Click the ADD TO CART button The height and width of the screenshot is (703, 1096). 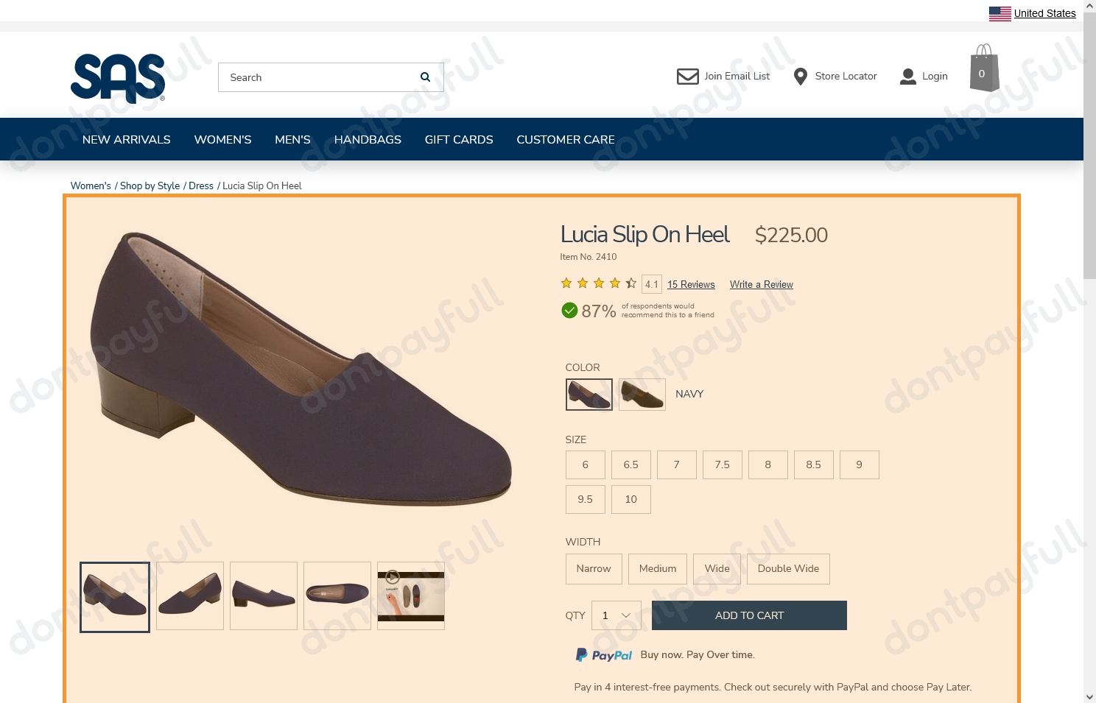[749, 615]
